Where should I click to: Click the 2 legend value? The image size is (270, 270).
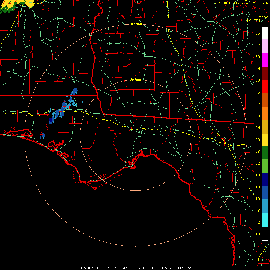(259, 222)
